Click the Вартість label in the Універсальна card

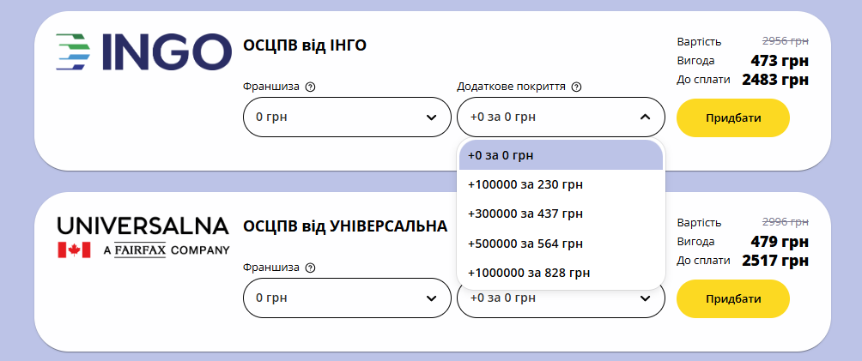click(699, 223)
